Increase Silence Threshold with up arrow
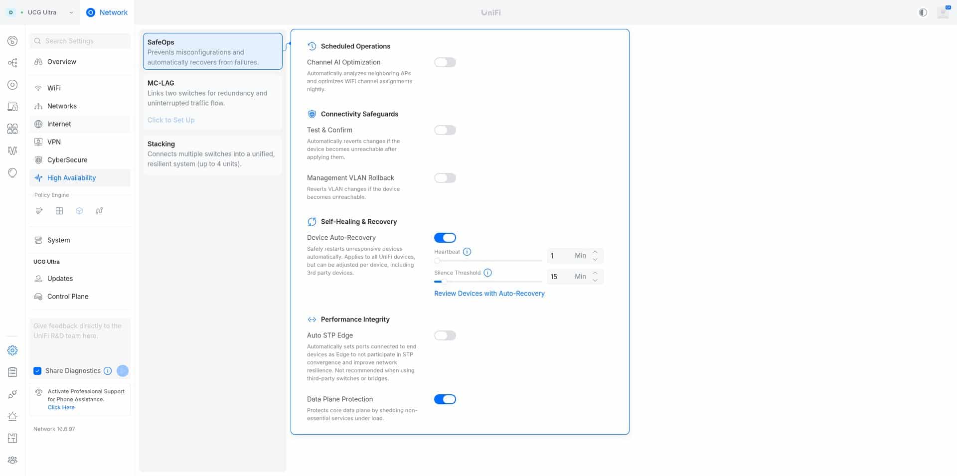The image size is (957, 476). [595, 273]
